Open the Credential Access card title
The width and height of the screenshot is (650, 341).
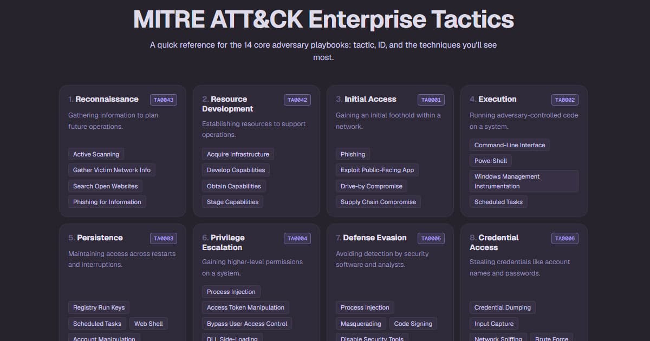pos(494,242)
